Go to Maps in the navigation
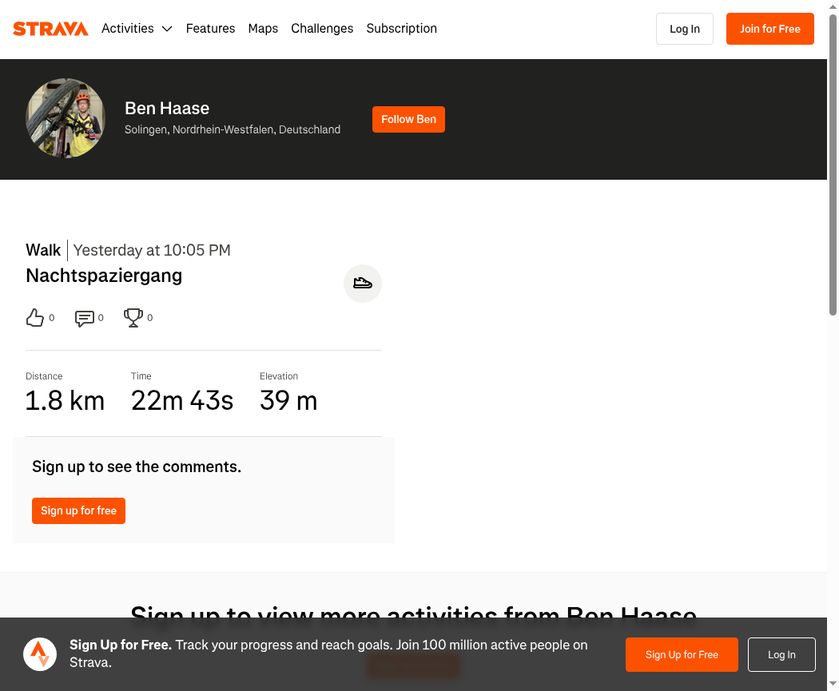This screenshot has height=691, width=839. [263, 28]
